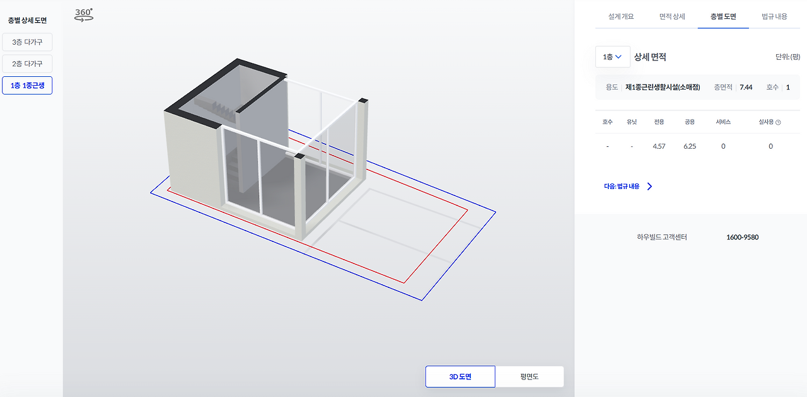807x397 pixels.
Task: Switch to 평면도 view
Action: (530, 376)
